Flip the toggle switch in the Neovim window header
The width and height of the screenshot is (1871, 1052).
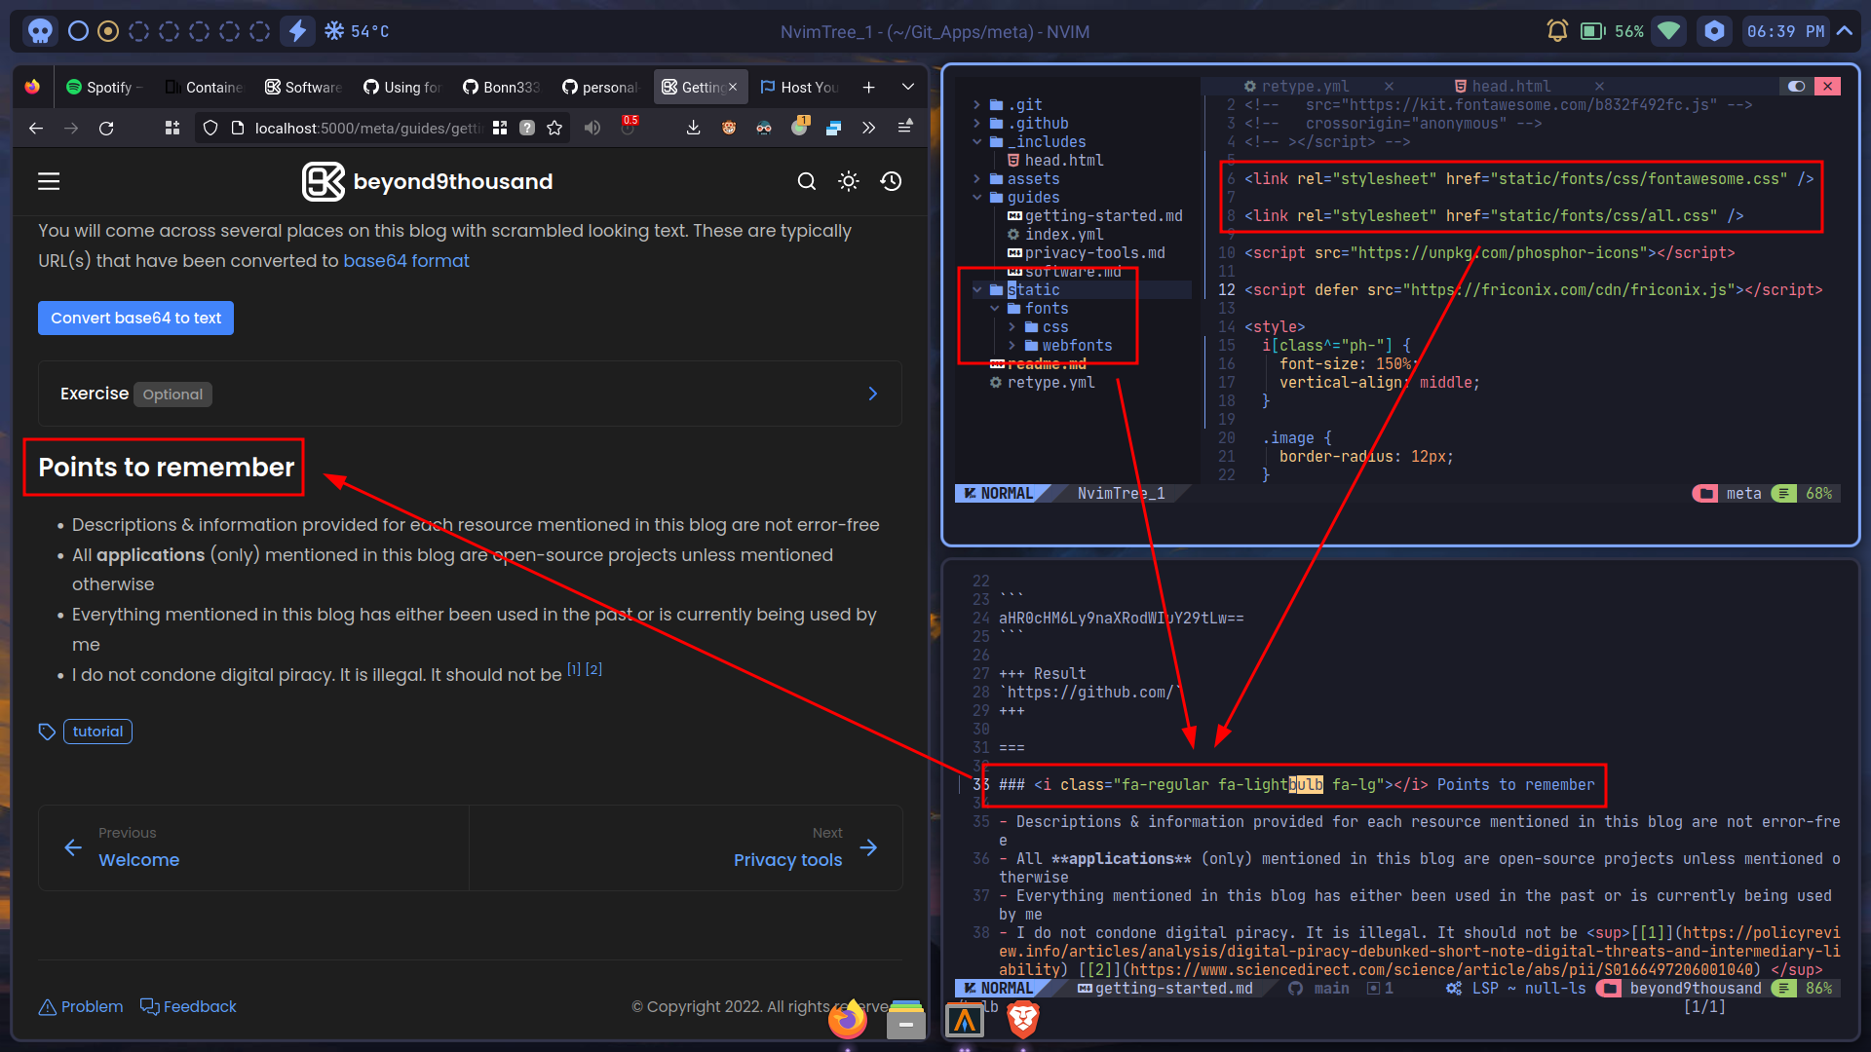pos(1796,86)
